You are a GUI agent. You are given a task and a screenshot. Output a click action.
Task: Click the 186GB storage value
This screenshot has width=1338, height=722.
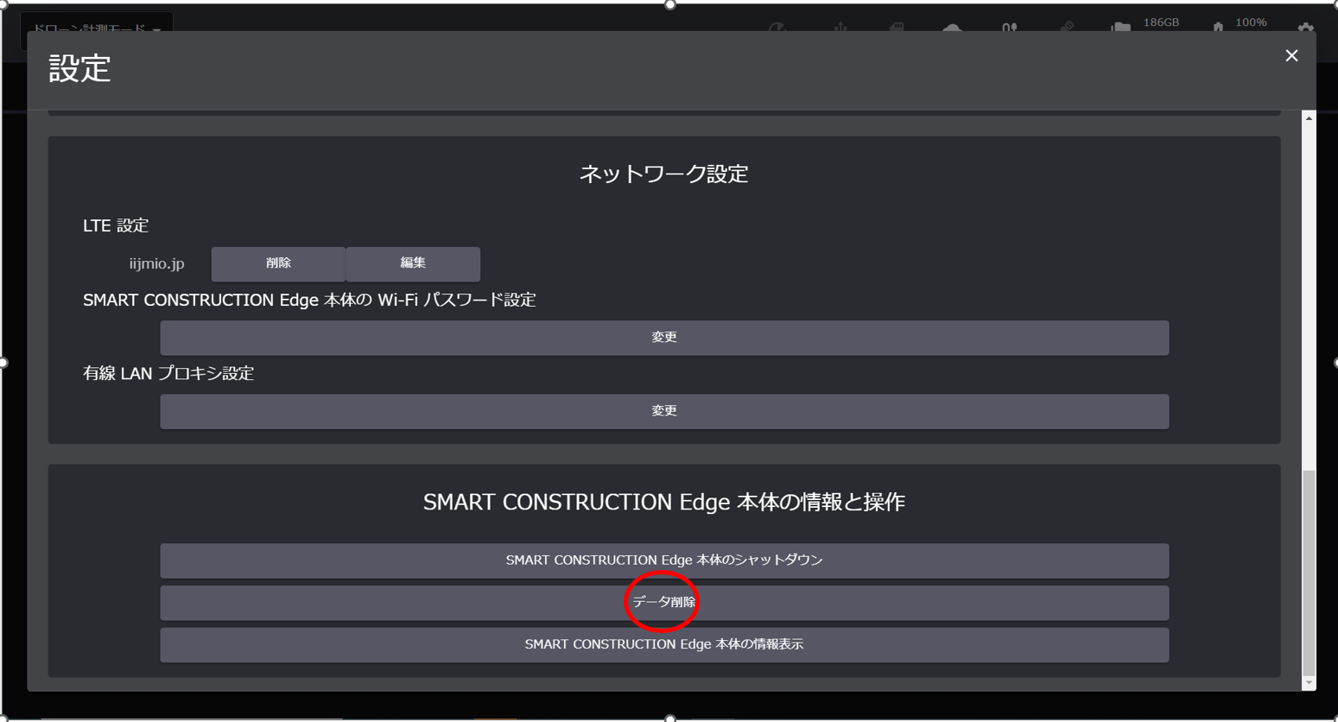click(1161, 22)
